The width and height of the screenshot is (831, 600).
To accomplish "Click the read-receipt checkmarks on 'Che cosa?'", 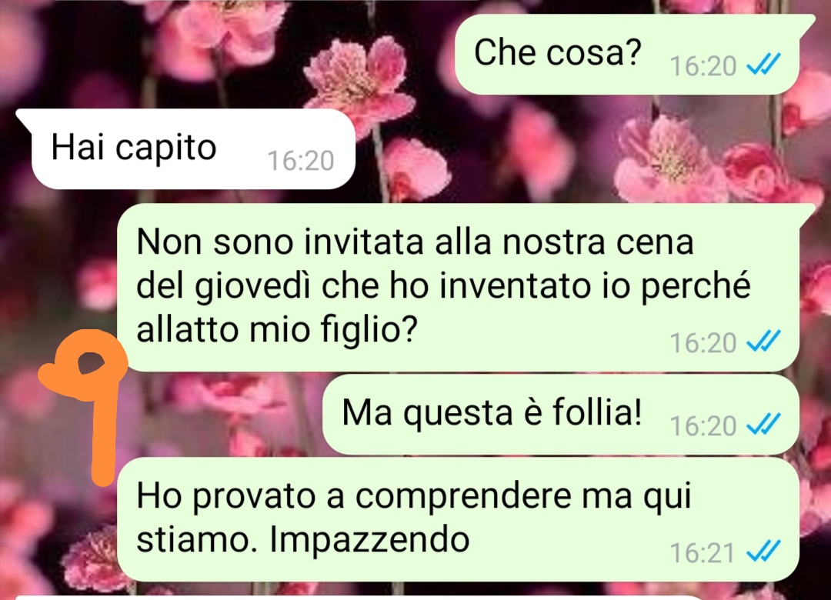I will (x=763, y=65).
